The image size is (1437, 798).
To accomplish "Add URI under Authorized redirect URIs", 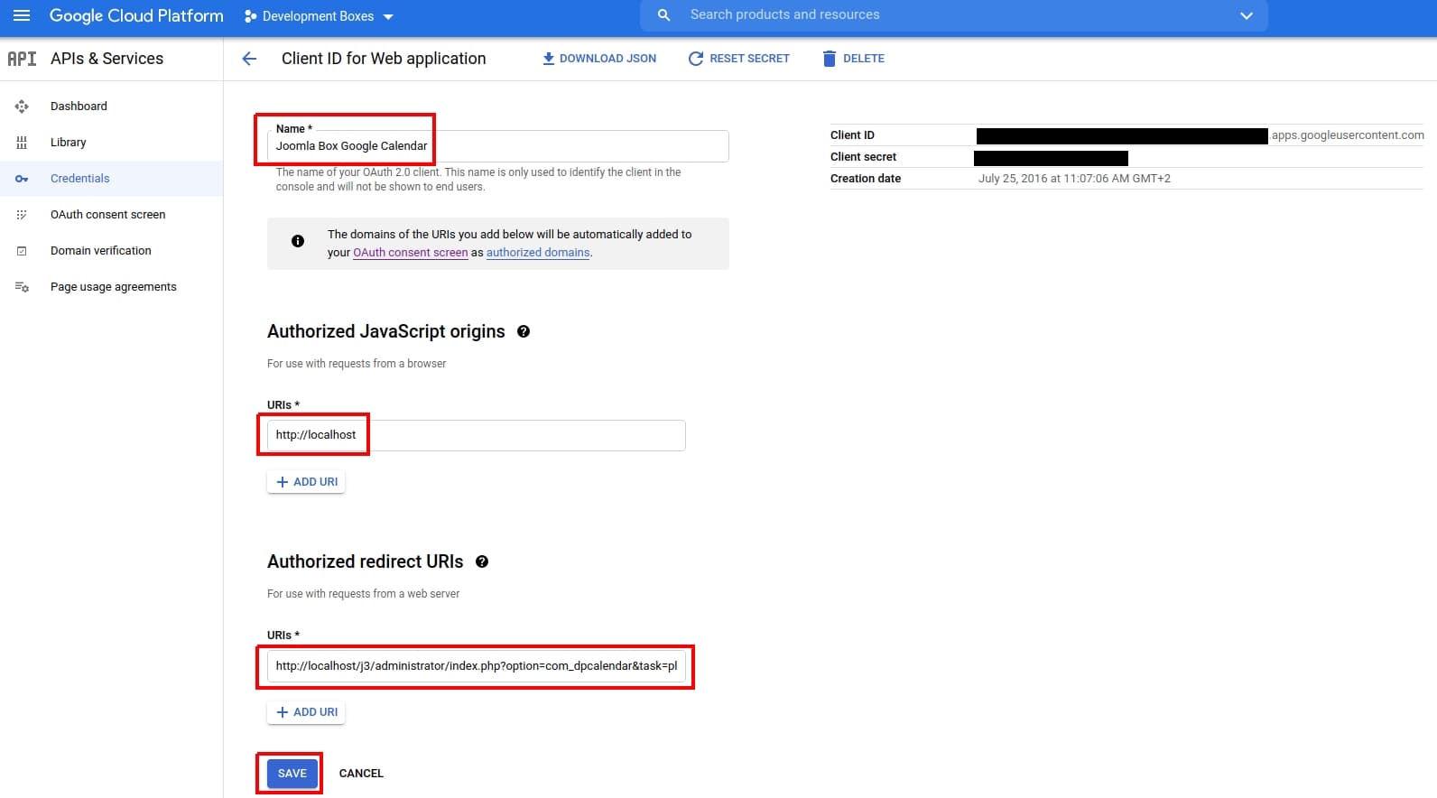I will pos(306,712).
